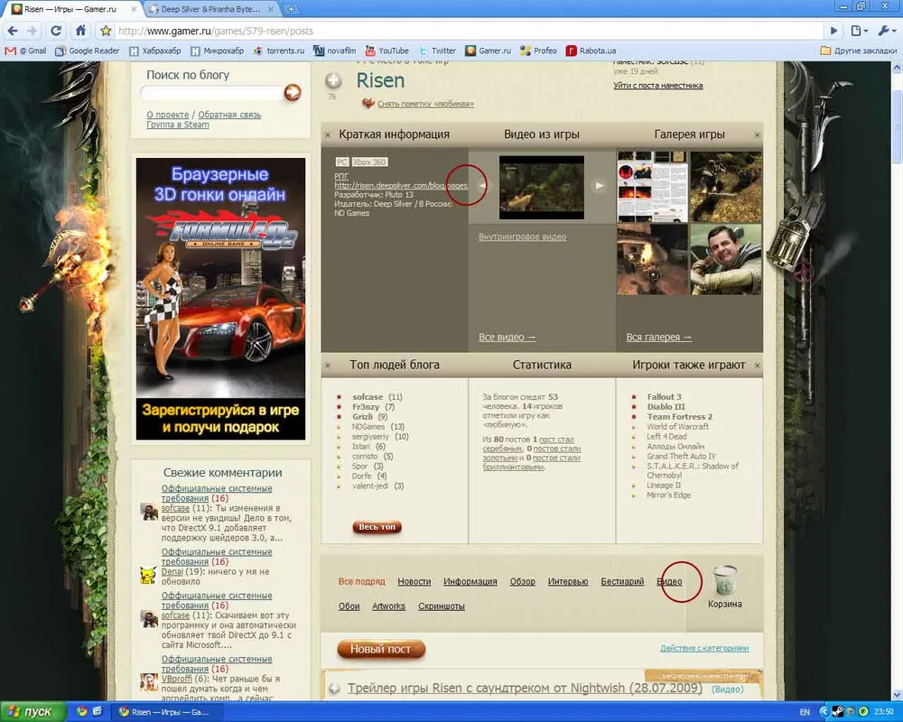
Task: Select the Бестиарий category
Action: pyautogui.click(x=622, y=581)
